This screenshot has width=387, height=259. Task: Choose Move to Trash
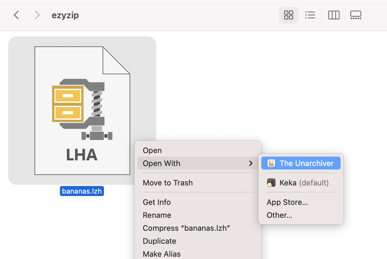point(168,182)
